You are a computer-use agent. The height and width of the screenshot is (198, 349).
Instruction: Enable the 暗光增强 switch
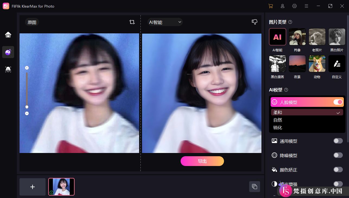[338, 184]
